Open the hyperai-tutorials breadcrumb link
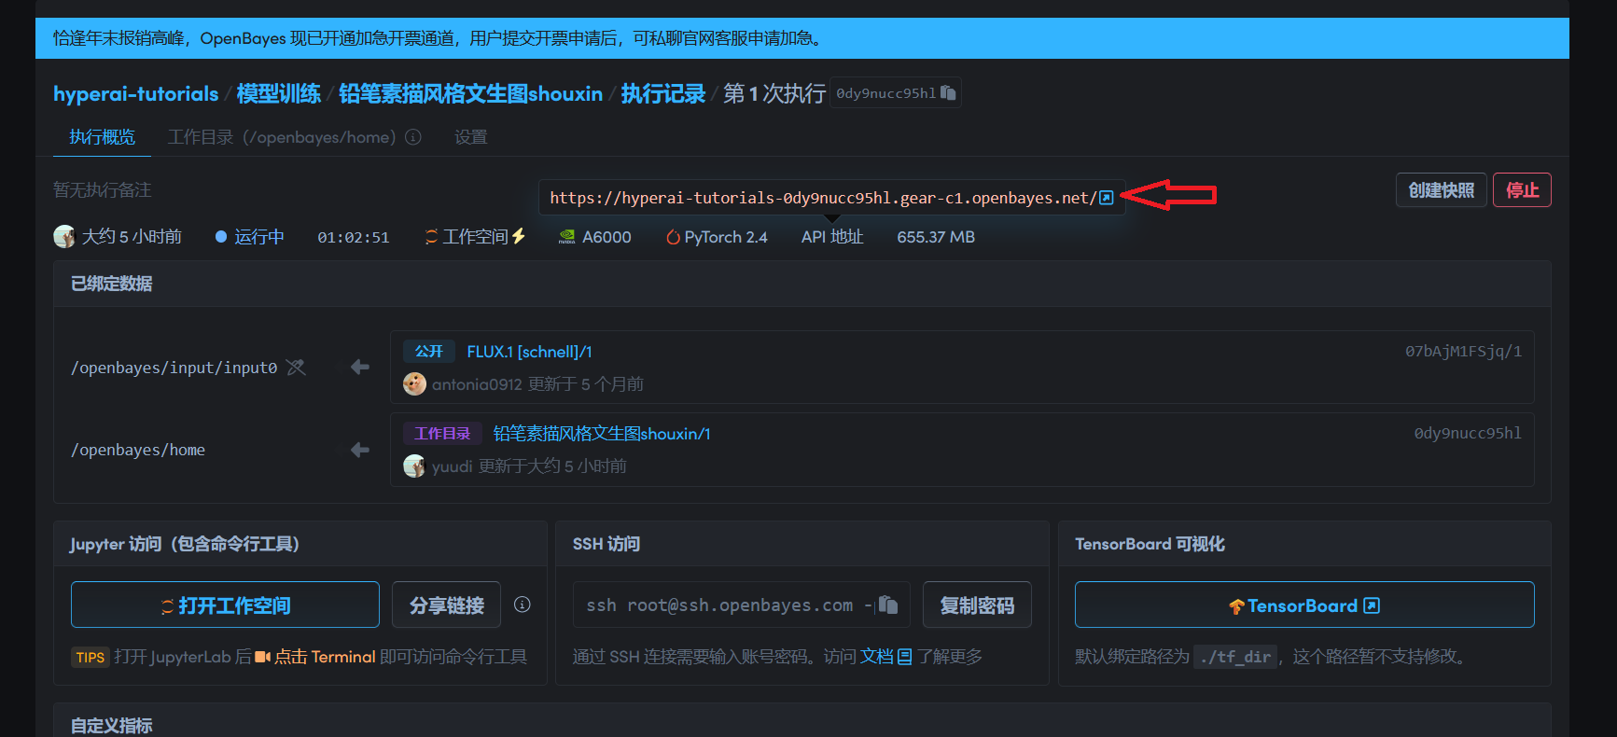Screen dimensions: 1617x737 [x=135, y=94]
